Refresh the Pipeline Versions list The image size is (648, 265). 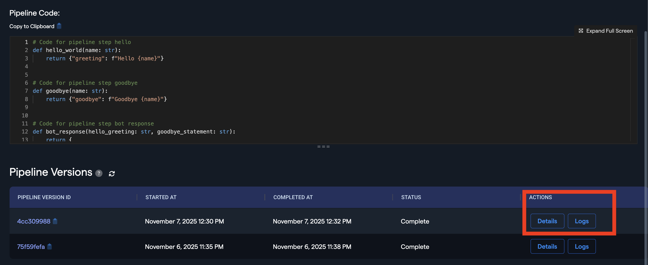[112, 173]
